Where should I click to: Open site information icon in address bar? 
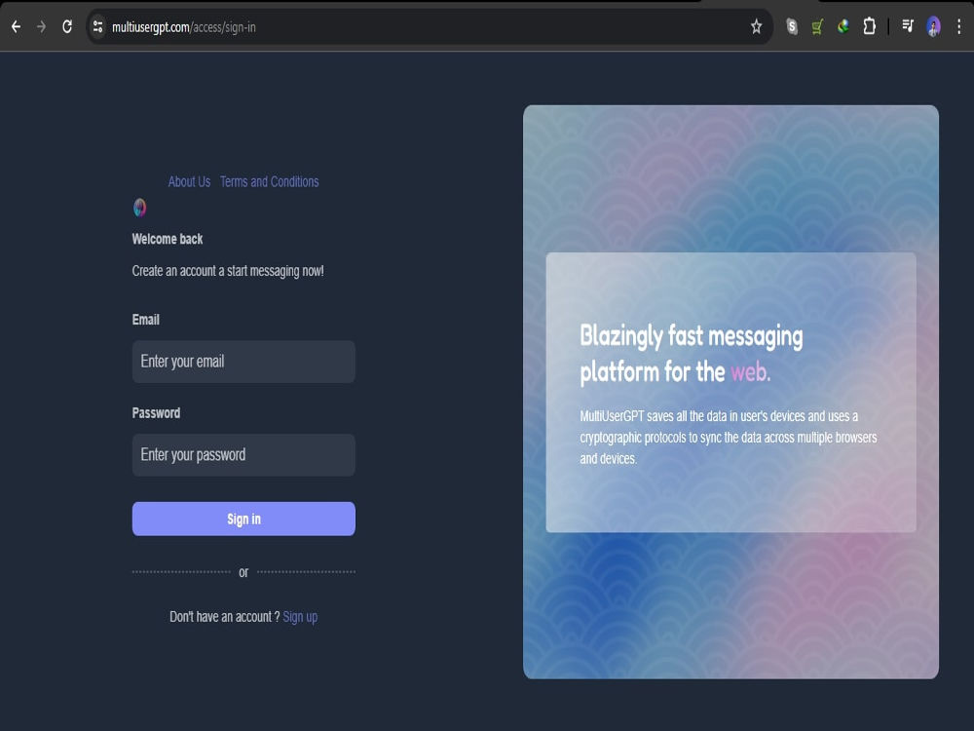[x=98, y=26]
